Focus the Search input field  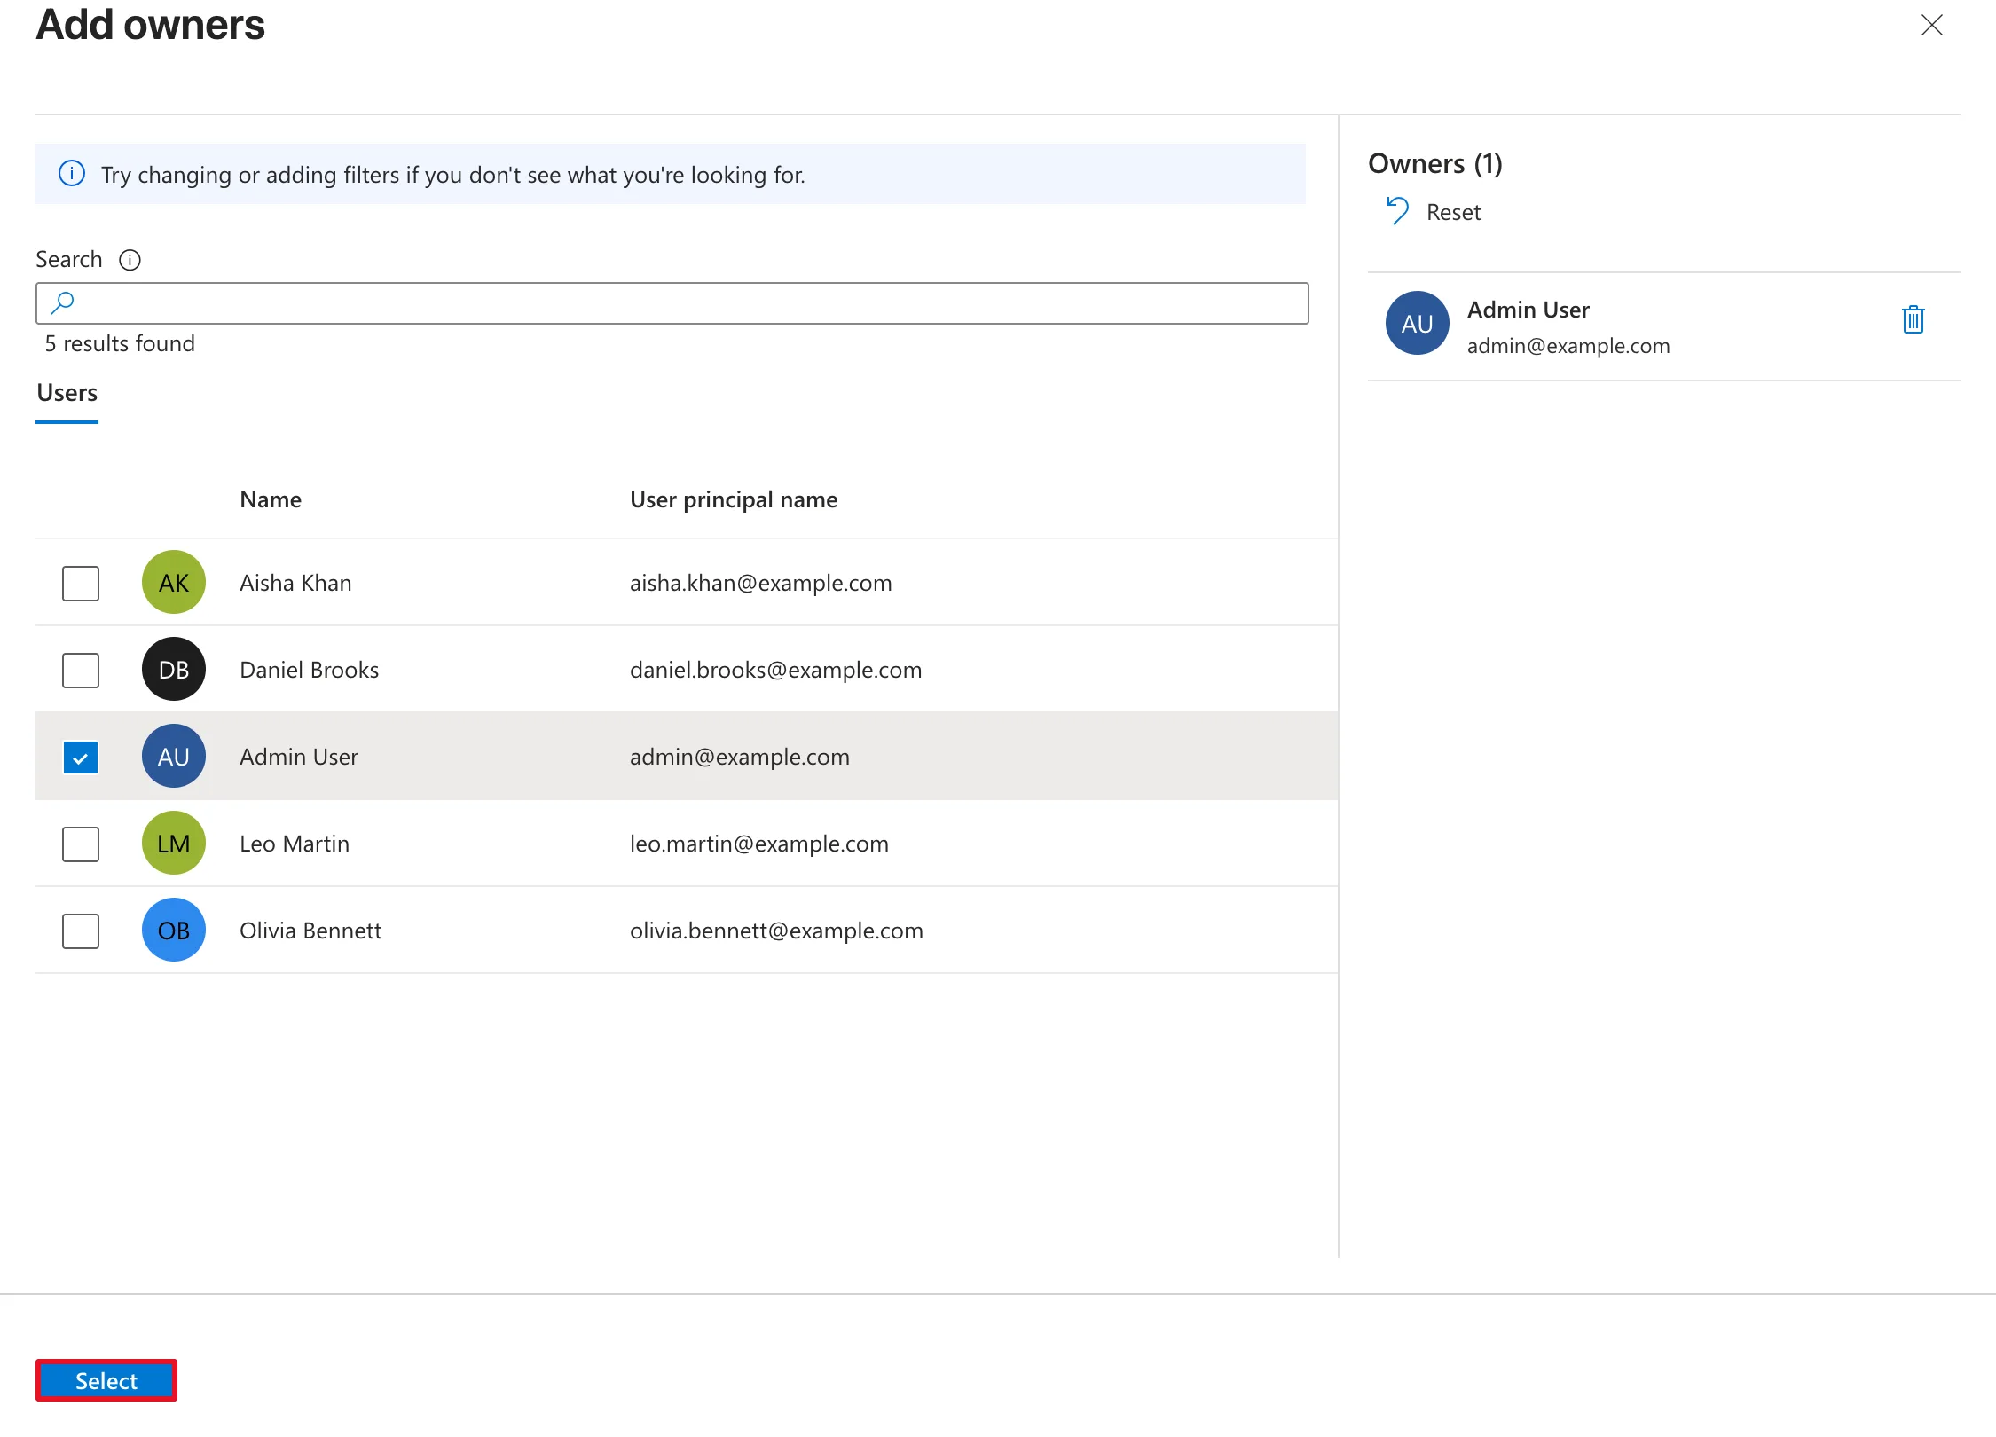[x=672, y=303]
